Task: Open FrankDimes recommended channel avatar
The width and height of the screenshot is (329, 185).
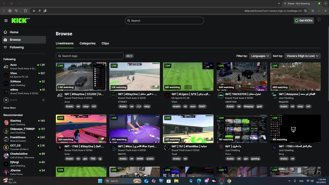Action: click(x=6, y=139)
